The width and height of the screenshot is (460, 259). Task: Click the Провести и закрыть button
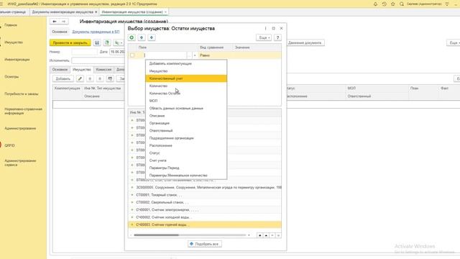pyautogui.click(x=70, y=43)
